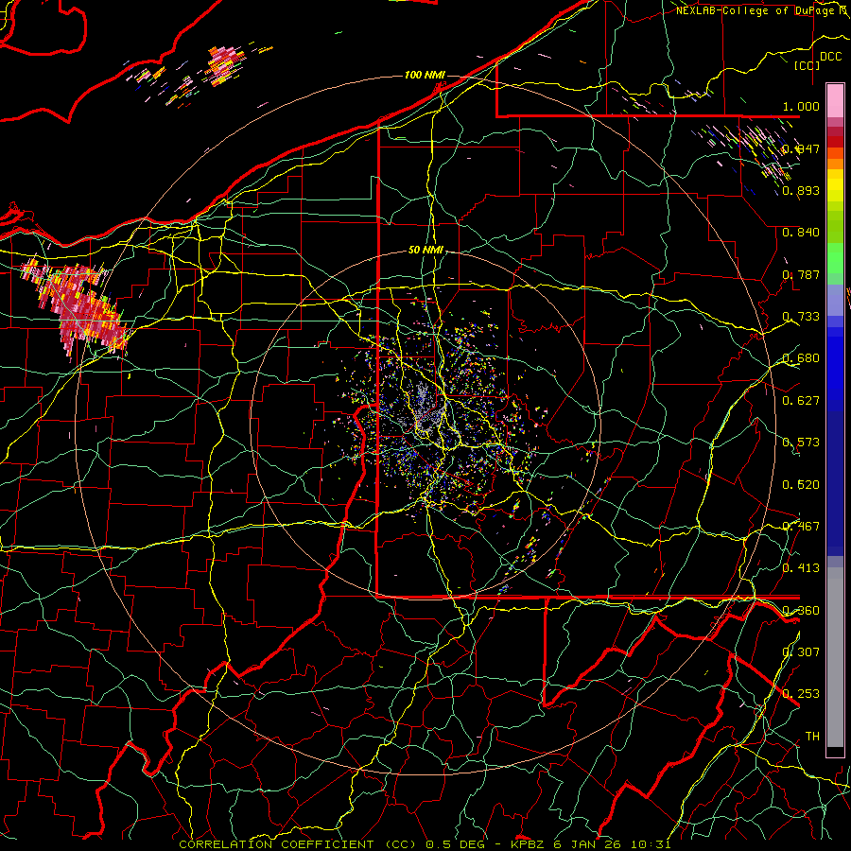
Task: Click the 0.627 legend value
Action: click(x=801, y=401)
